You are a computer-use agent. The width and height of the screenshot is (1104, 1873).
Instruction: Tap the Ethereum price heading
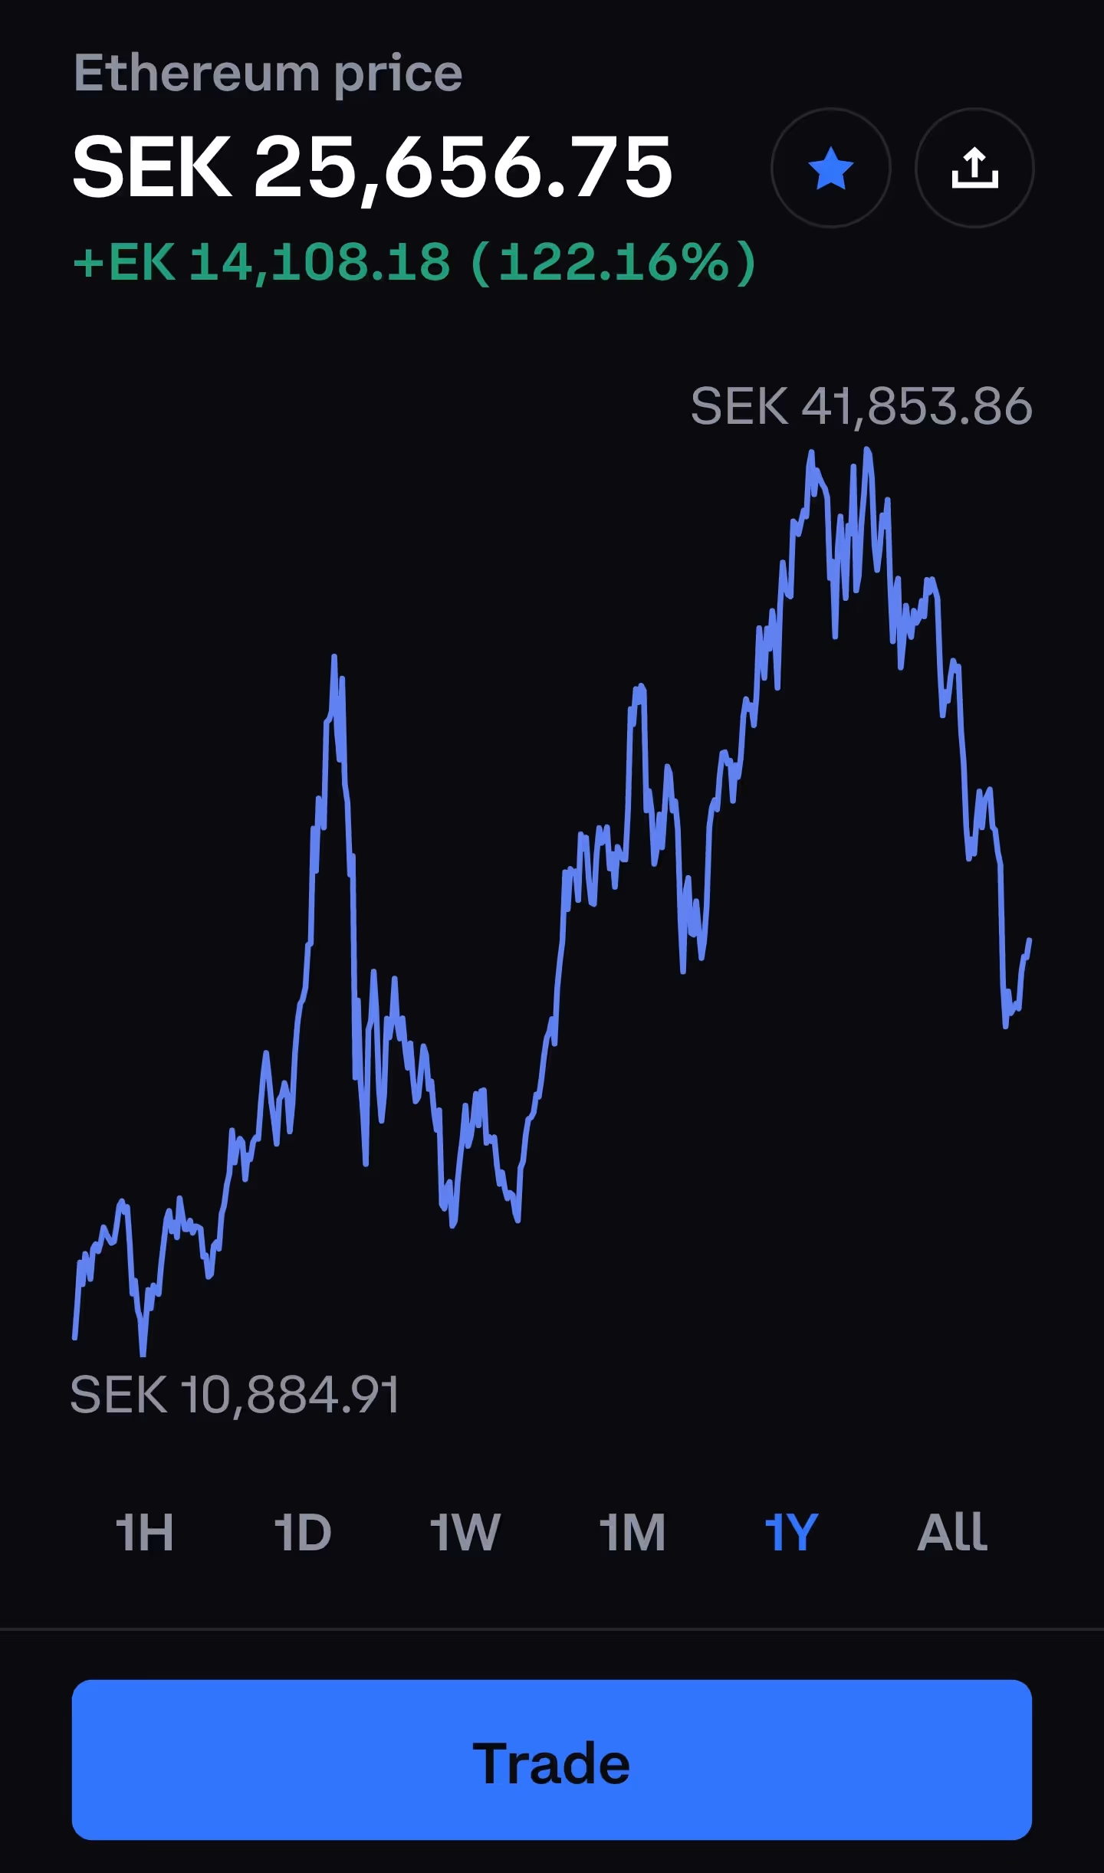tap(268, 74)
